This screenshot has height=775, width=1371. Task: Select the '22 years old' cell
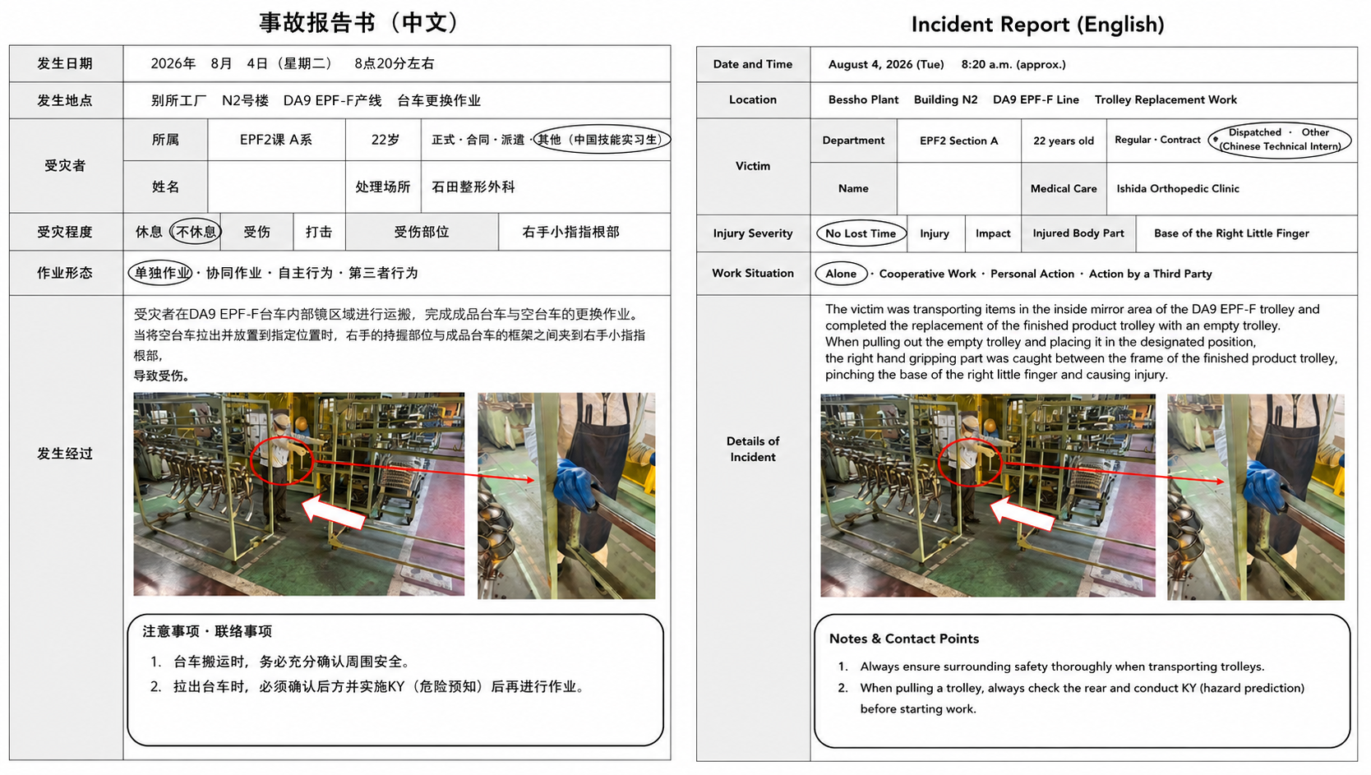coord(1064,141)
